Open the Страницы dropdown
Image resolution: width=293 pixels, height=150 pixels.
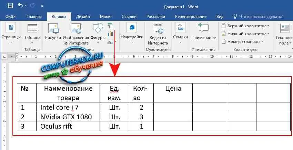[x=11, y=33]
